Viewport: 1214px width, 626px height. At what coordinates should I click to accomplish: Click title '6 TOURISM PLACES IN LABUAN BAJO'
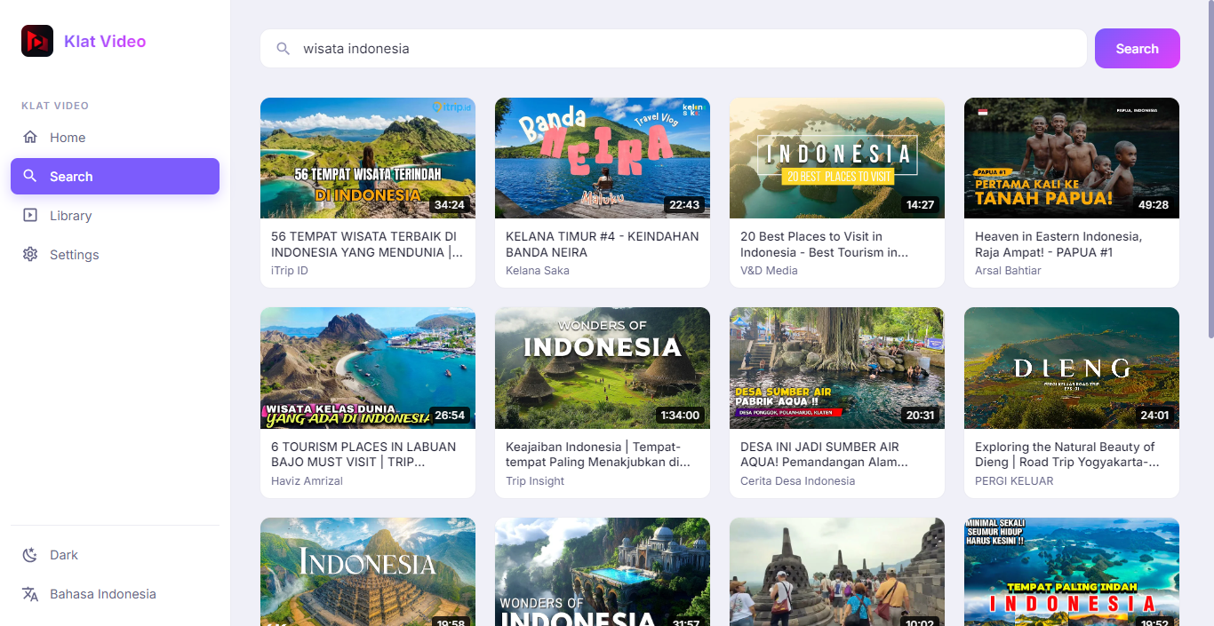click(x=363, y=454)
